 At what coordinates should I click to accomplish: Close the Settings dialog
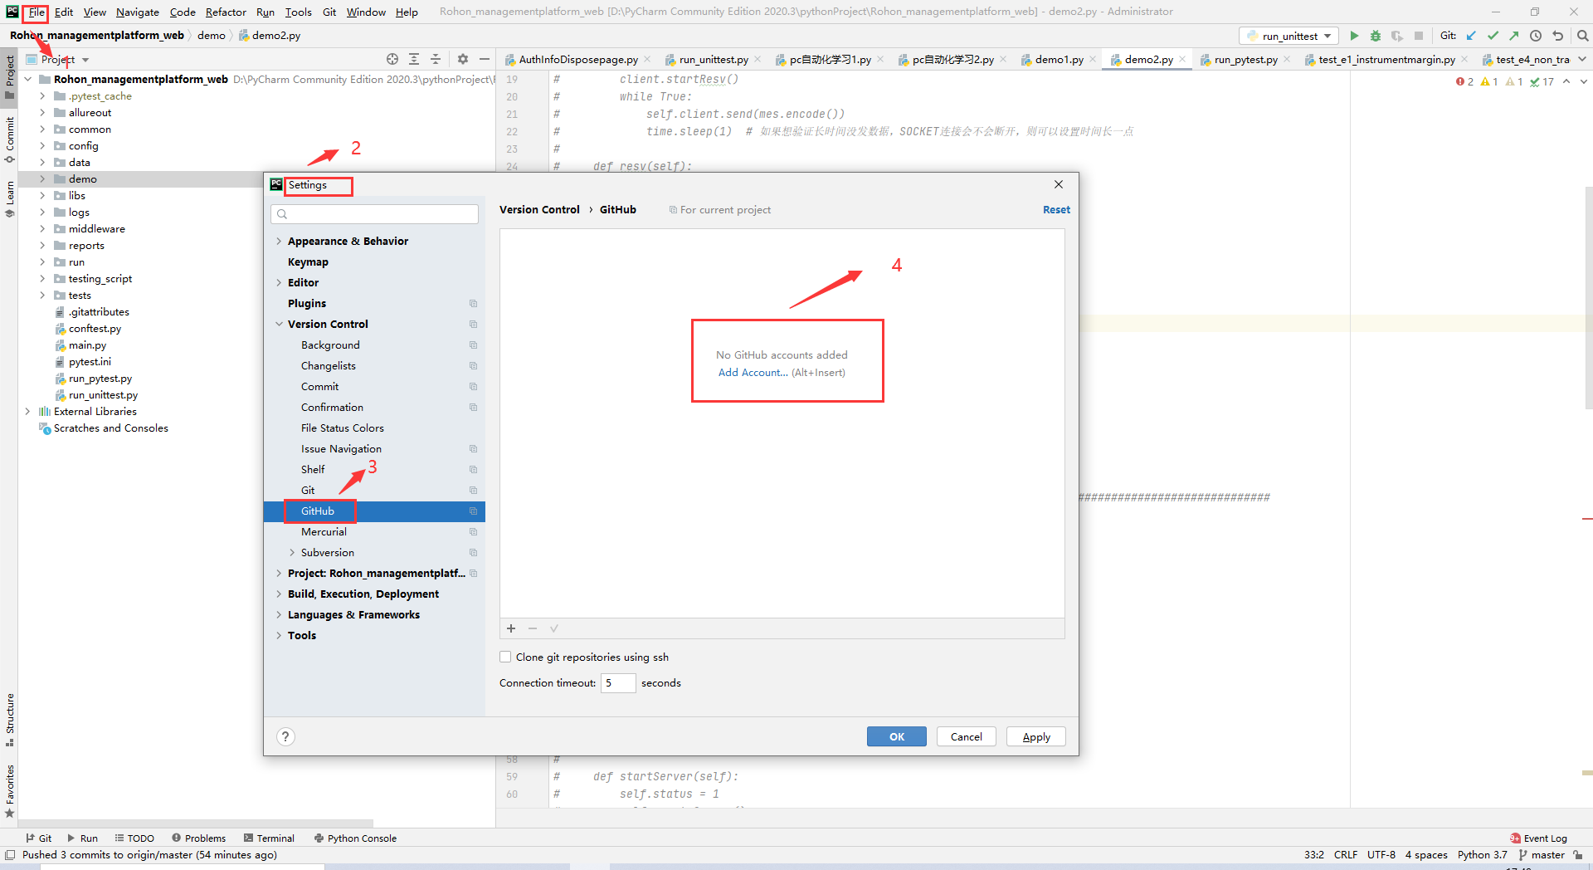point(1059,184)
